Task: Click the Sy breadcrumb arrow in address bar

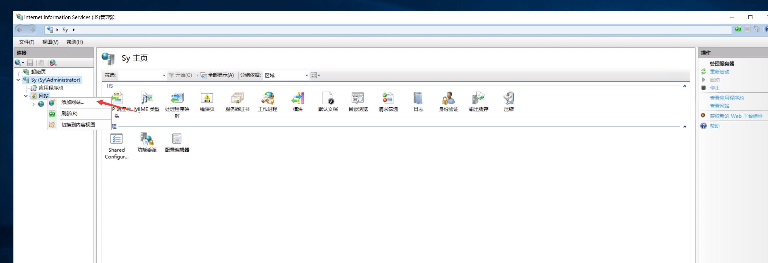Action: [74, 30]
